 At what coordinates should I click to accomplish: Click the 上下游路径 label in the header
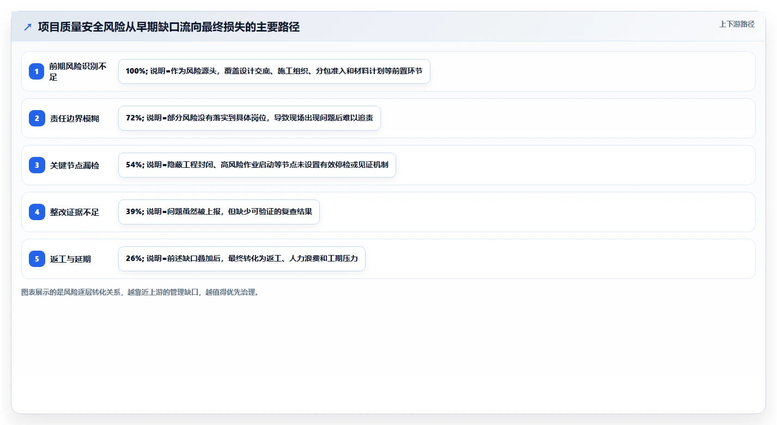click(x=737, y=24)
